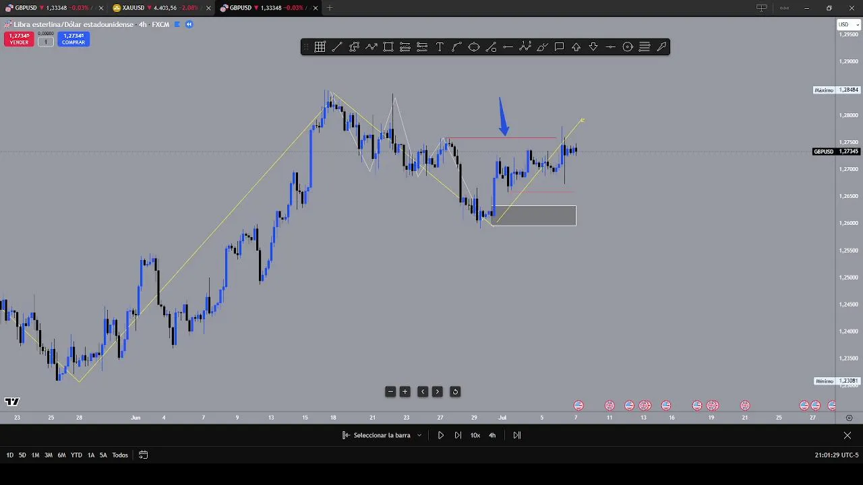
Task: Select the grid tool in floating toolbar
Action: pyautogui.click(x=320, y=47)
